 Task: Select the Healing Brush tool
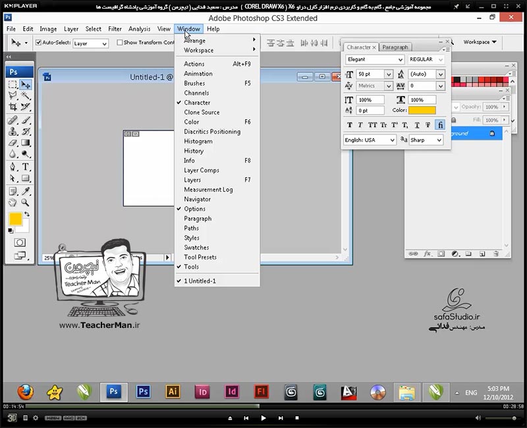pyautogui.click(x=13, y=120)
